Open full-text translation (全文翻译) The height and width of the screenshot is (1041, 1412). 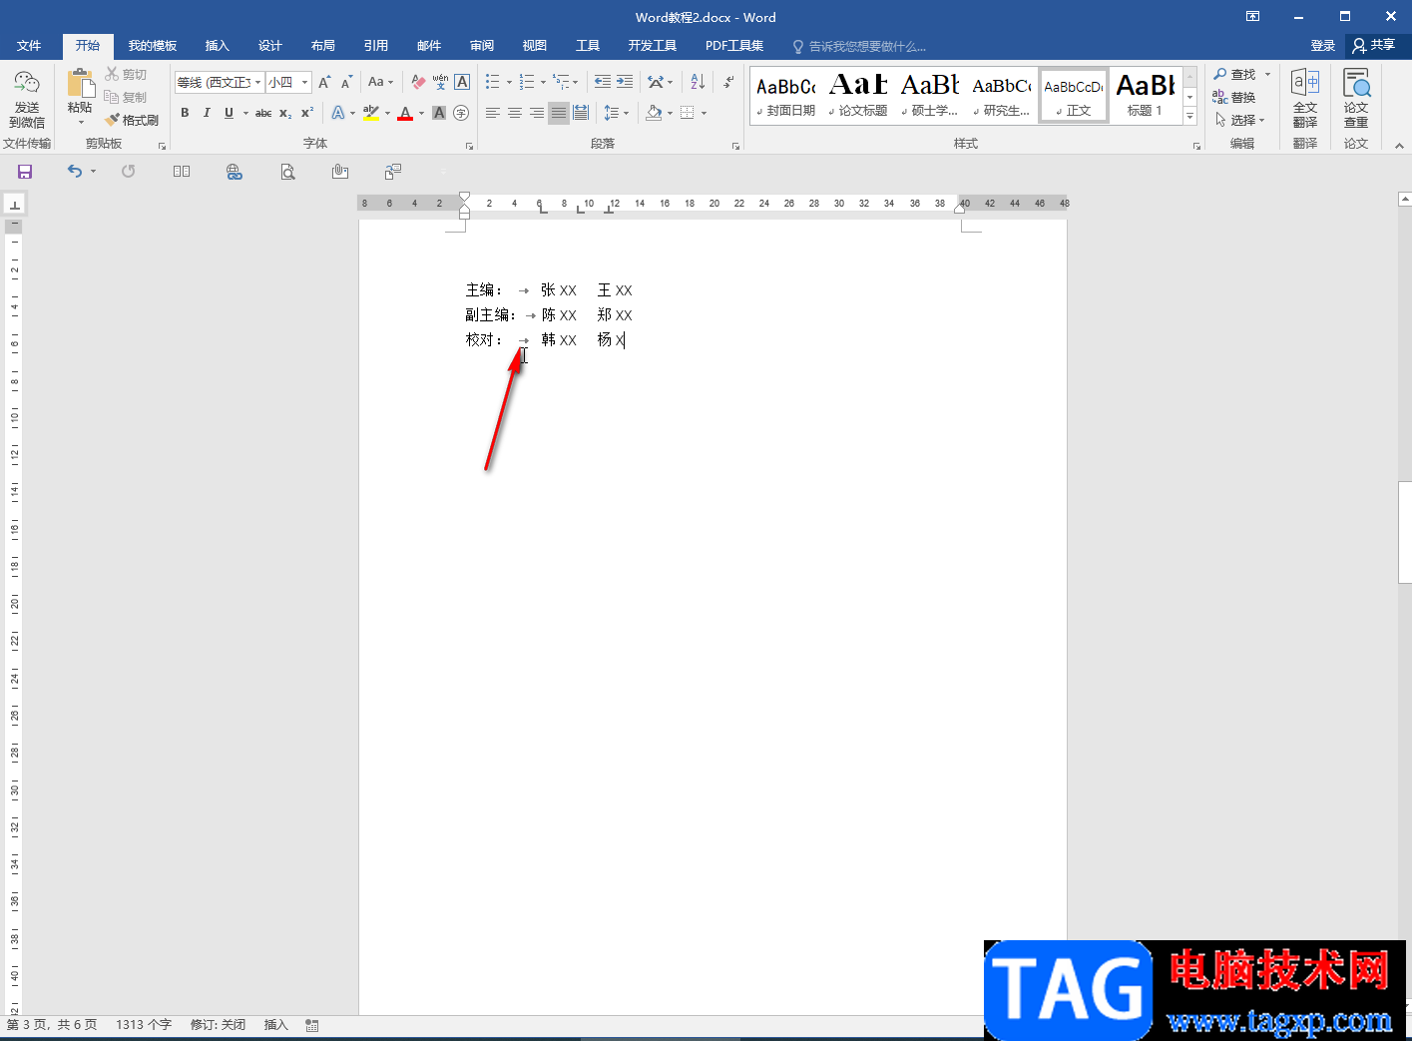1305,99
